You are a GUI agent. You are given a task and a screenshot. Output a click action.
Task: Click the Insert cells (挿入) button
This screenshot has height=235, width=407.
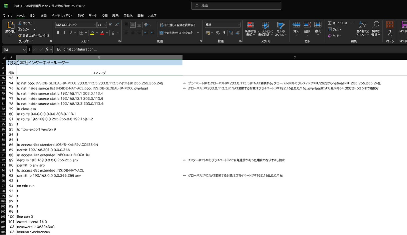pos(296,29)
